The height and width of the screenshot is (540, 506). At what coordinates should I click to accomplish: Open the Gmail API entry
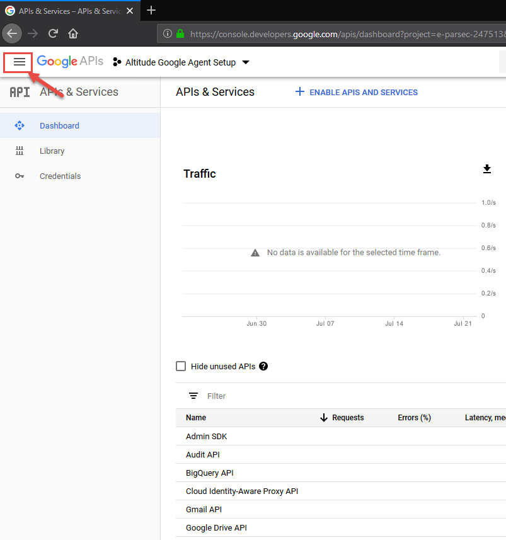[204, 509]
